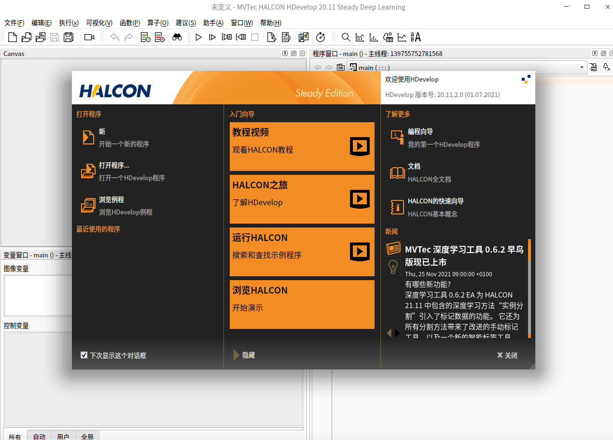
Task: Open the 运行HALCON tile
Action: coord(302,252)
